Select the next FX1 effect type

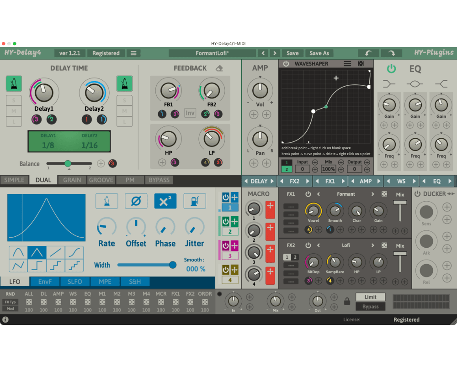pyautogui.click(x=373, y=194)
